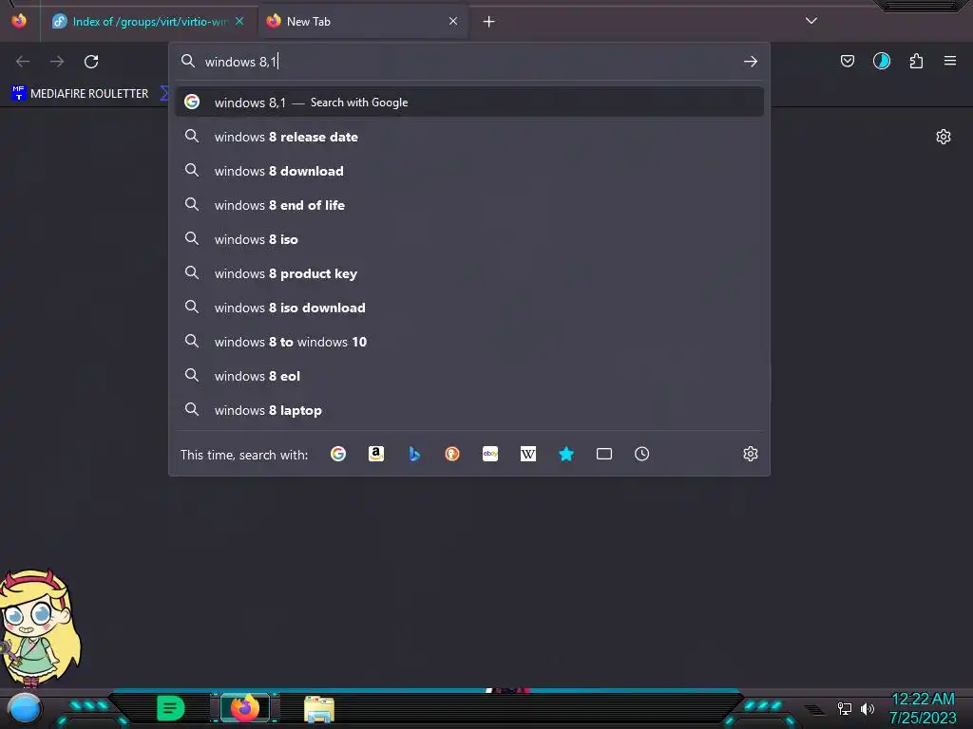973x729 pixels.
Task: Choose suggestion windows 8 end of life
Action: [469, 205]
